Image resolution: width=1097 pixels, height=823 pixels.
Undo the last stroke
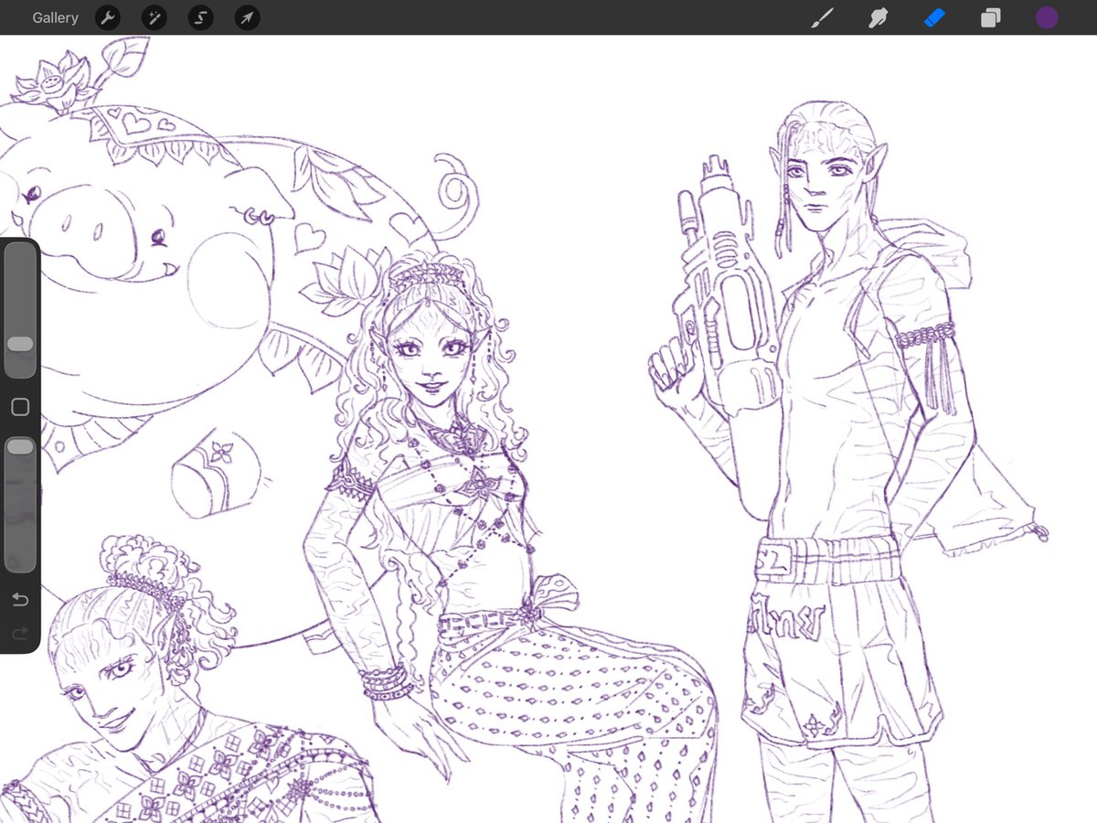(x=20, y=600)
